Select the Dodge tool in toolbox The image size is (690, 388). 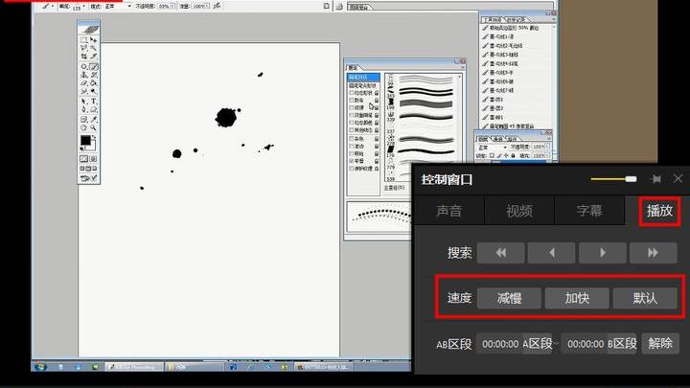(x=93, y=91)
